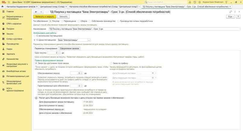Open CRM и маркетинг section
243x131 pixels.
(x=14, y=24)
